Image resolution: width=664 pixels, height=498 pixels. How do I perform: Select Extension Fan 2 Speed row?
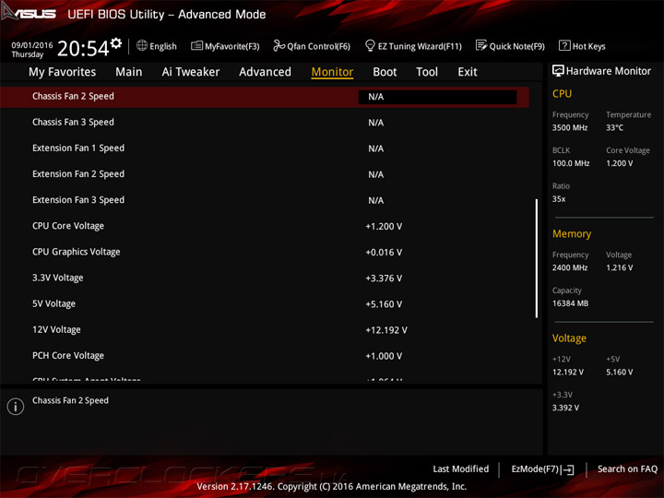(x=265, y=174)
